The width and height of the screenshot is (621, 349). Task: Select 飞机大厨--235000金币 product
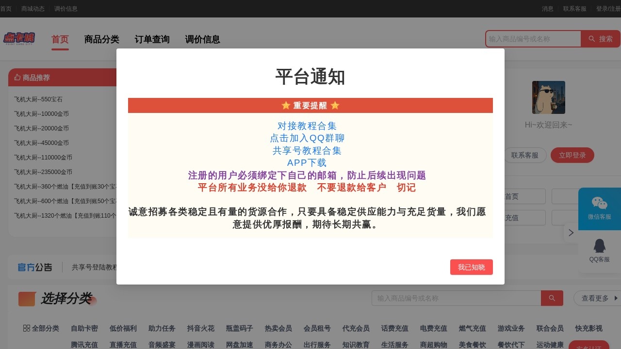click(x=43, y=172)
